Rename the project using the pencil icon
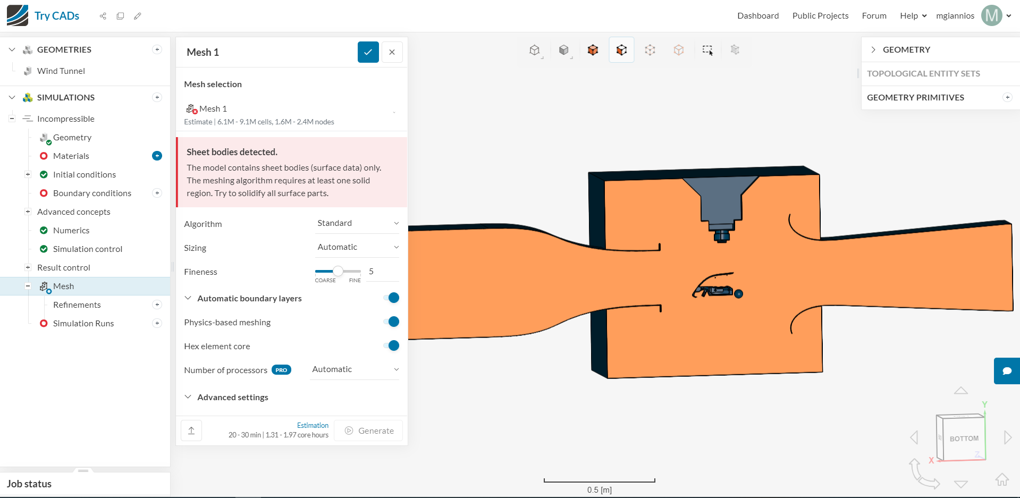Screen dimensions: 1020x498 click(138, 16)
